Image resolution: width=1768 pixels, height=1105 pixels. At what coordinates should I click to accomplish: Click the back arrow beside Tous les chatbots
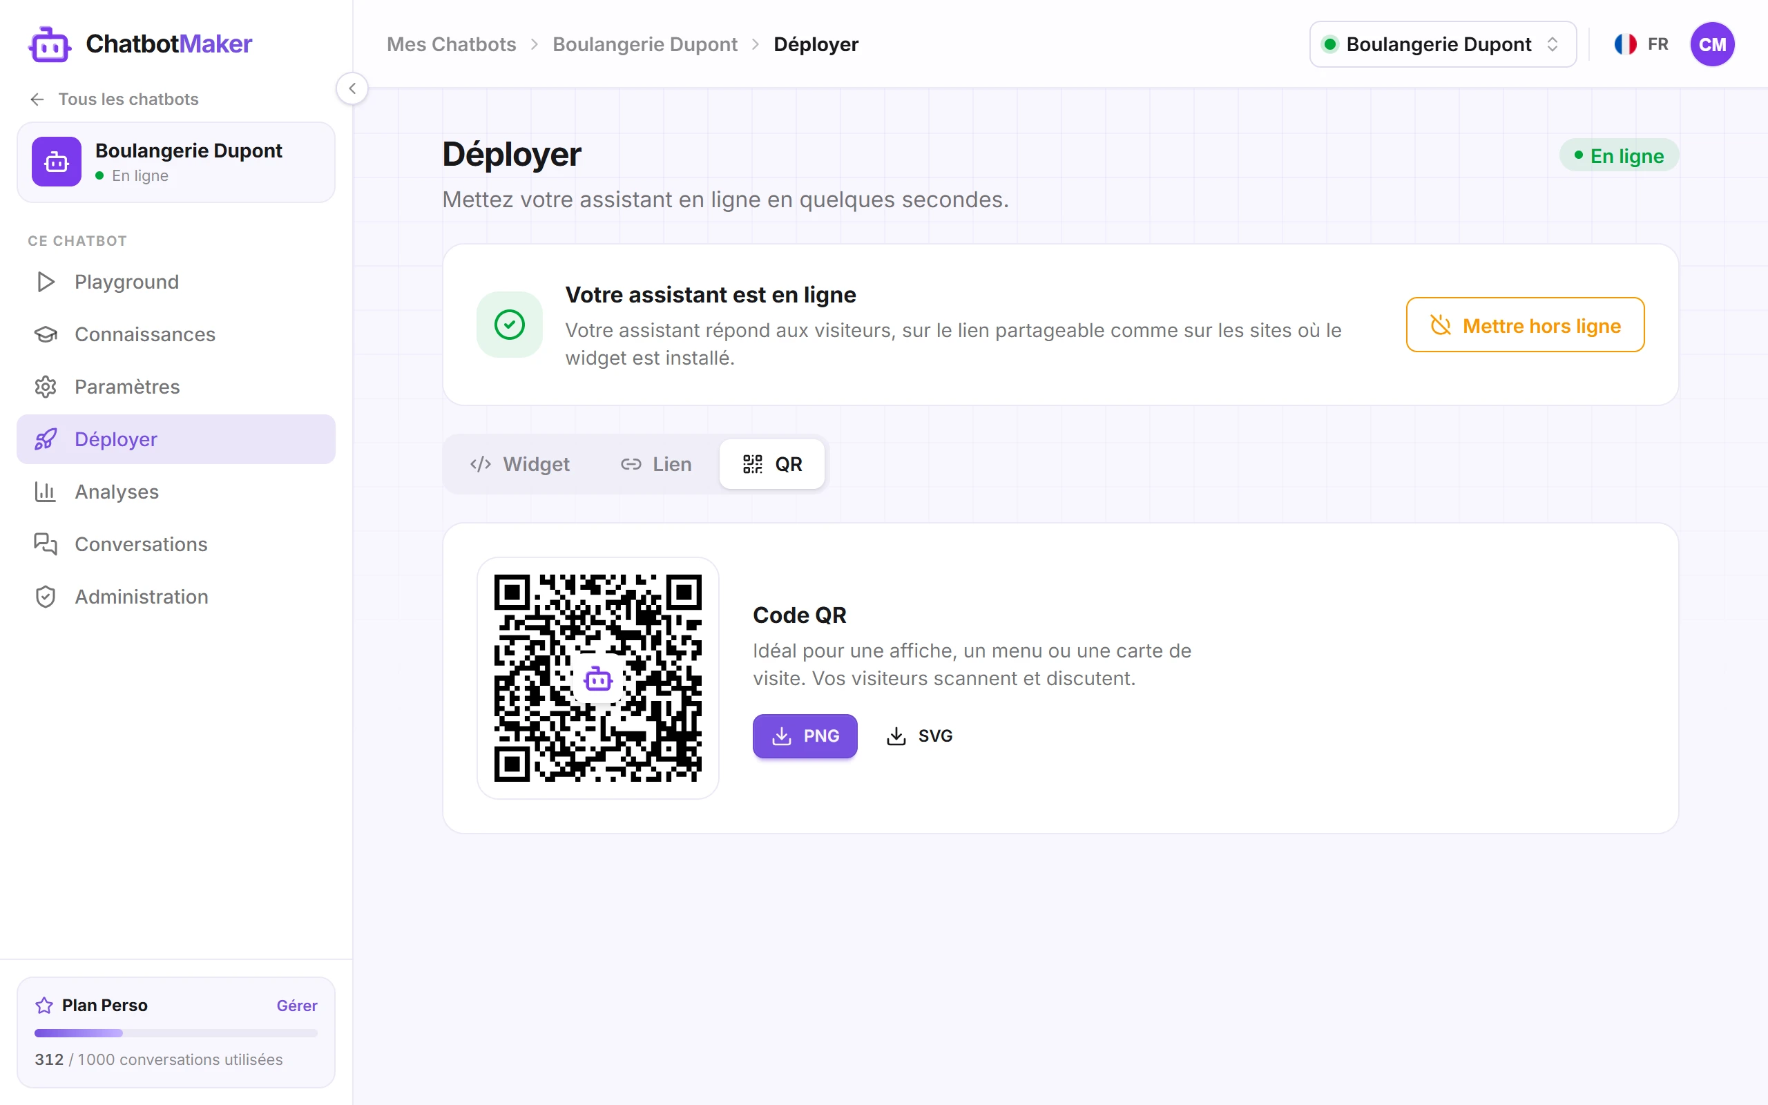coord(37,99)
